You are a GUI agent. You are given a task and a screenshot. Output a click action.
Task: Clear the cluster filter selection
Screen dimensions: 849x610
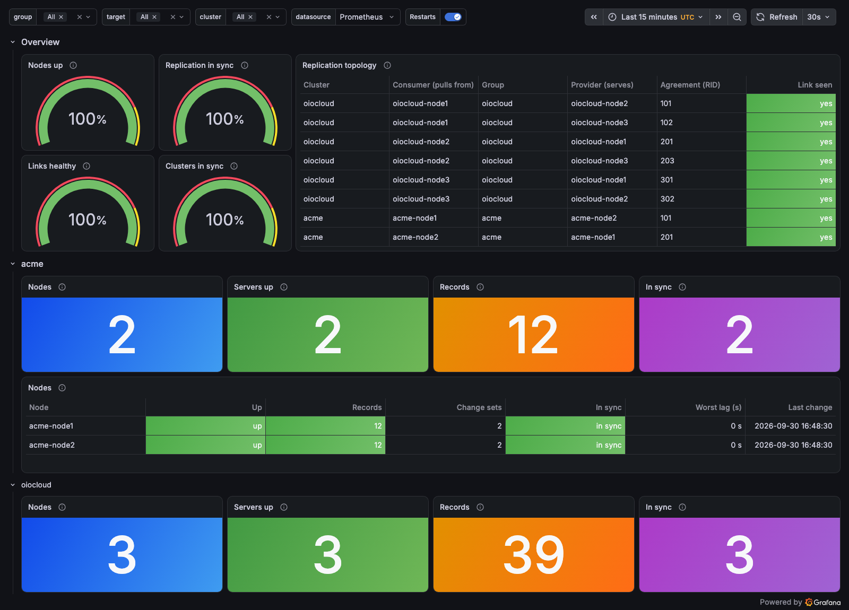click(x=269, y=17)
